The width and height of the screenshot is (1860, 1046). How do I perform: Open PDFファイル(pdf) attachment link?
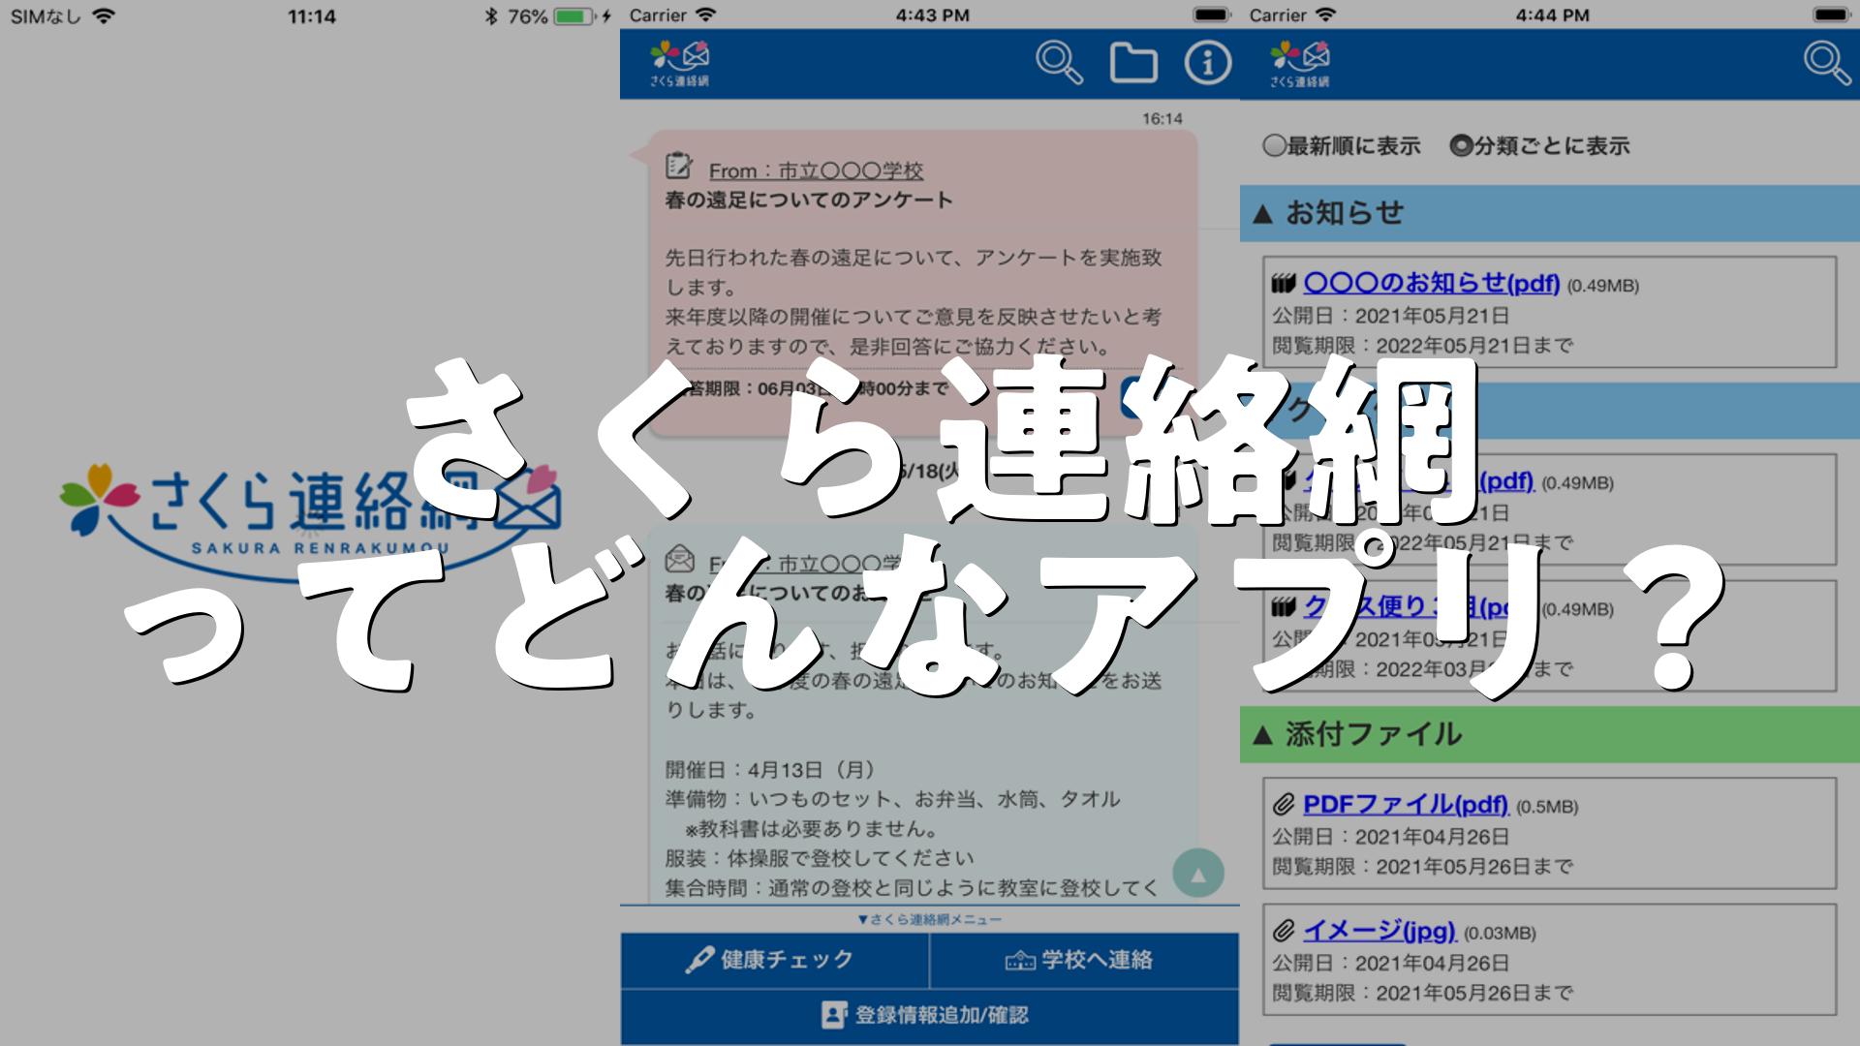pos(1406,804)
